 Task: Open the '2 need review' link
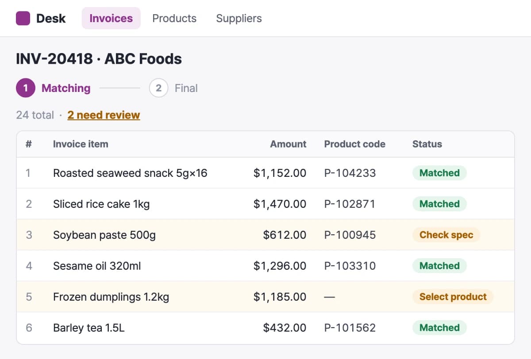pos(104,115)
